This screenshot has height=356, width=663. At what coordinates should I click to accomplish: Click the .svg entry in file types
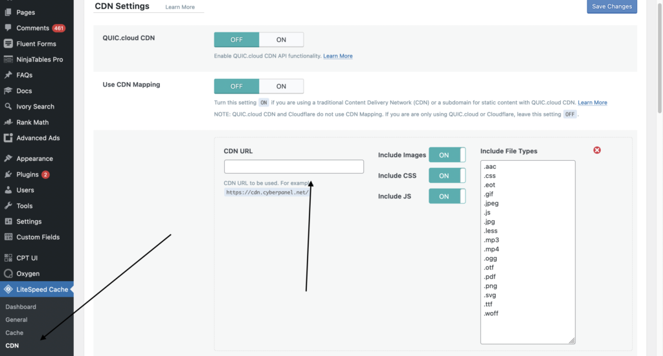(489, 295)
